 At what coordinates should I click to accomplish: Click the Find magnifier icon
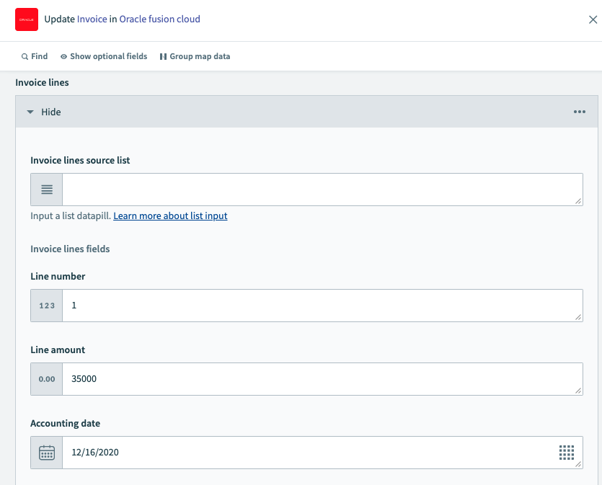point(25,55)
